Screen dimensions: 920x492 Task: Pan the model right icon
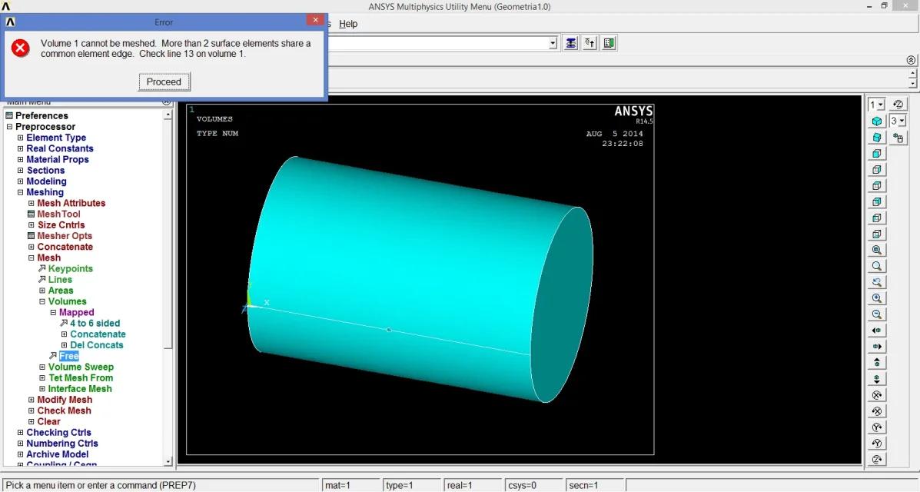(877, 347)
